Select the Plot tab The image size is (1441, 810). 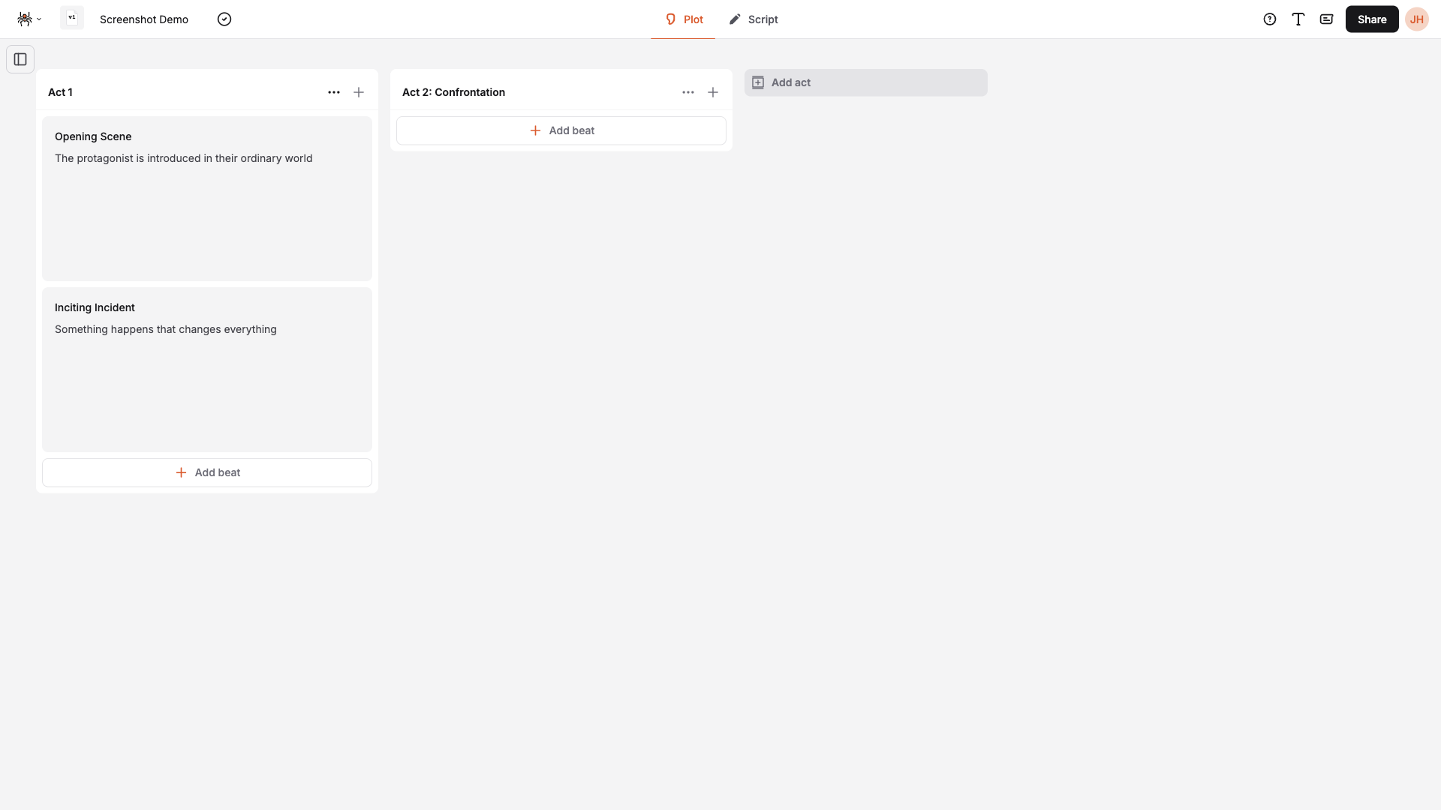(x=683, y=19)
